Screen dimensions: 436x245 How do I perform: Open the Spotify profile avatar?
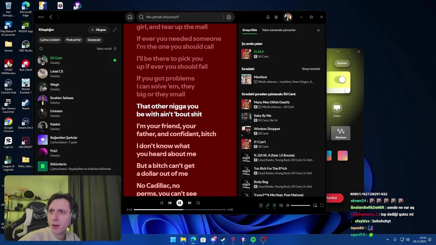pos(288,17)
